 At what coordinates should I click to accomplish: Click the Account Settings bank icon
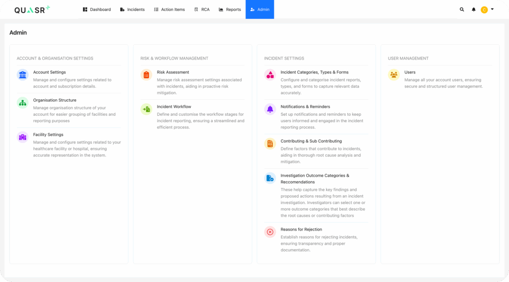[22, 74]
